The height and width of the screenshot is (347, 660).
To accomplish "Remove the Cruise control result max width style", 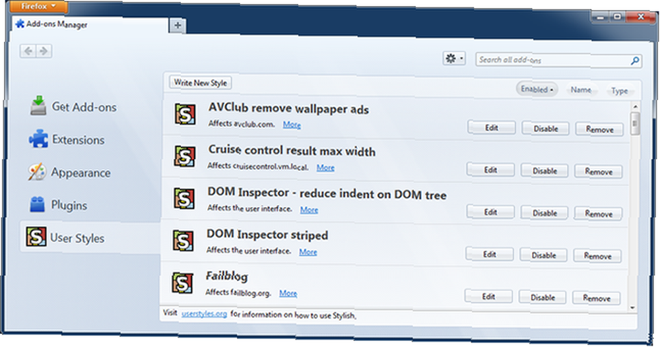I will (x=599, y=171).
